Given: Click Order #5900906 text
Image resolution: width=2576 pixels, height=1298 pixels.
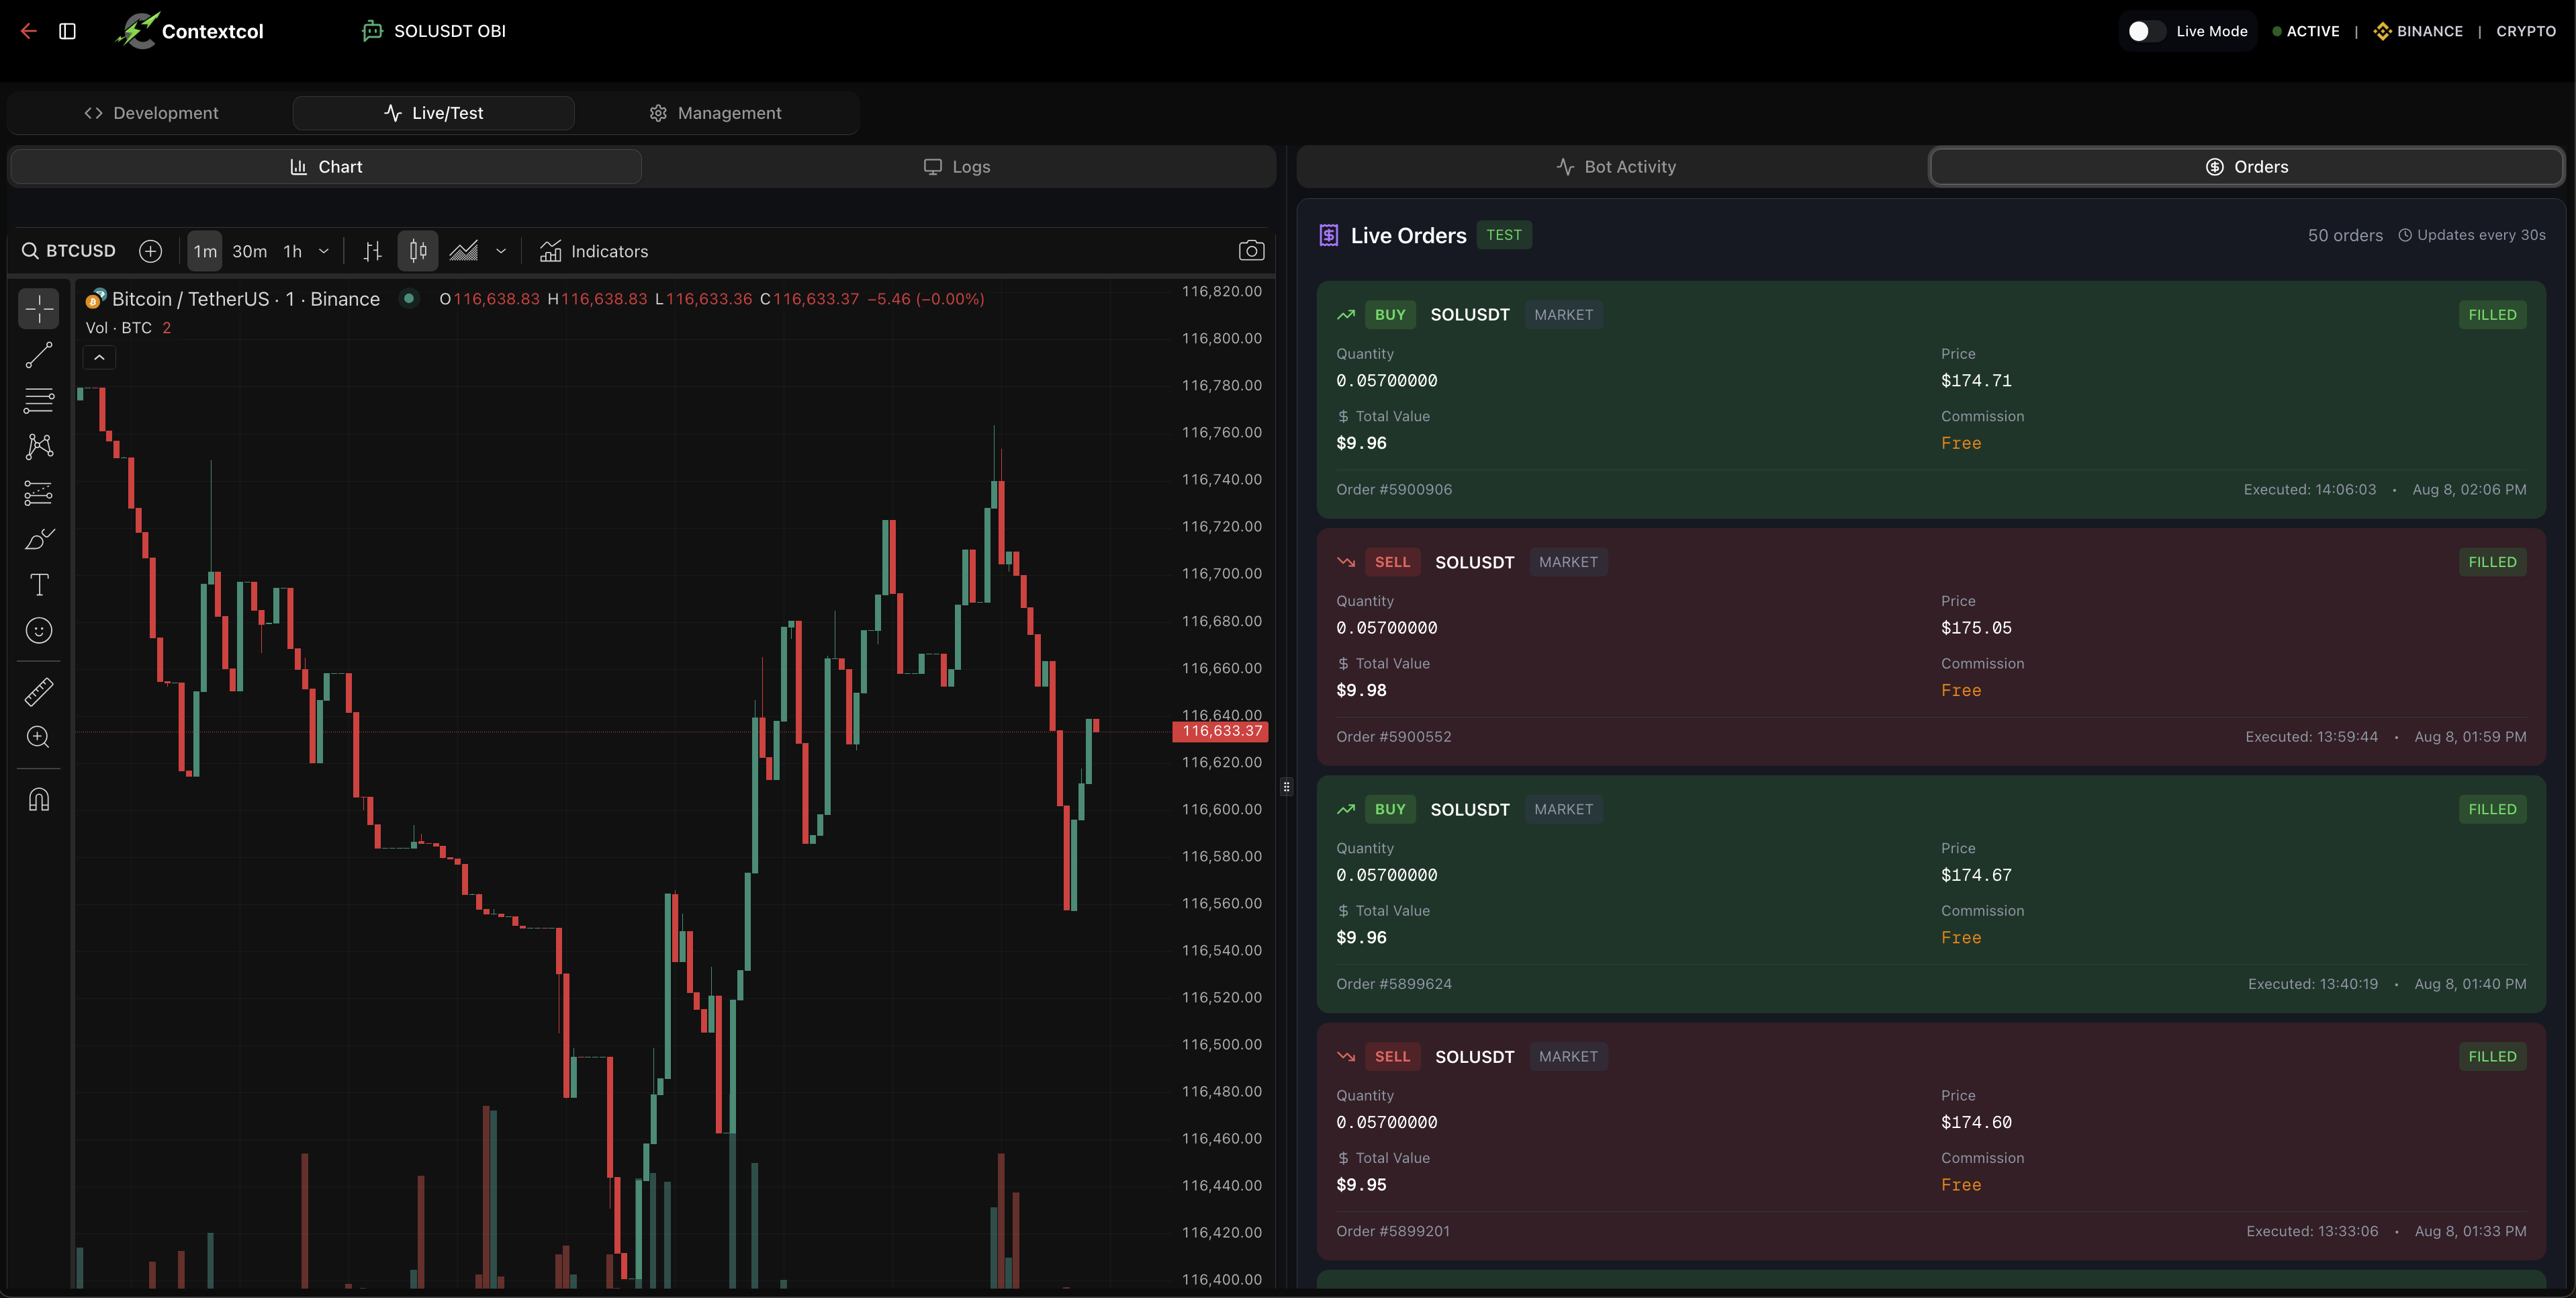Looking at the screenshot, I should [1394, 490].
